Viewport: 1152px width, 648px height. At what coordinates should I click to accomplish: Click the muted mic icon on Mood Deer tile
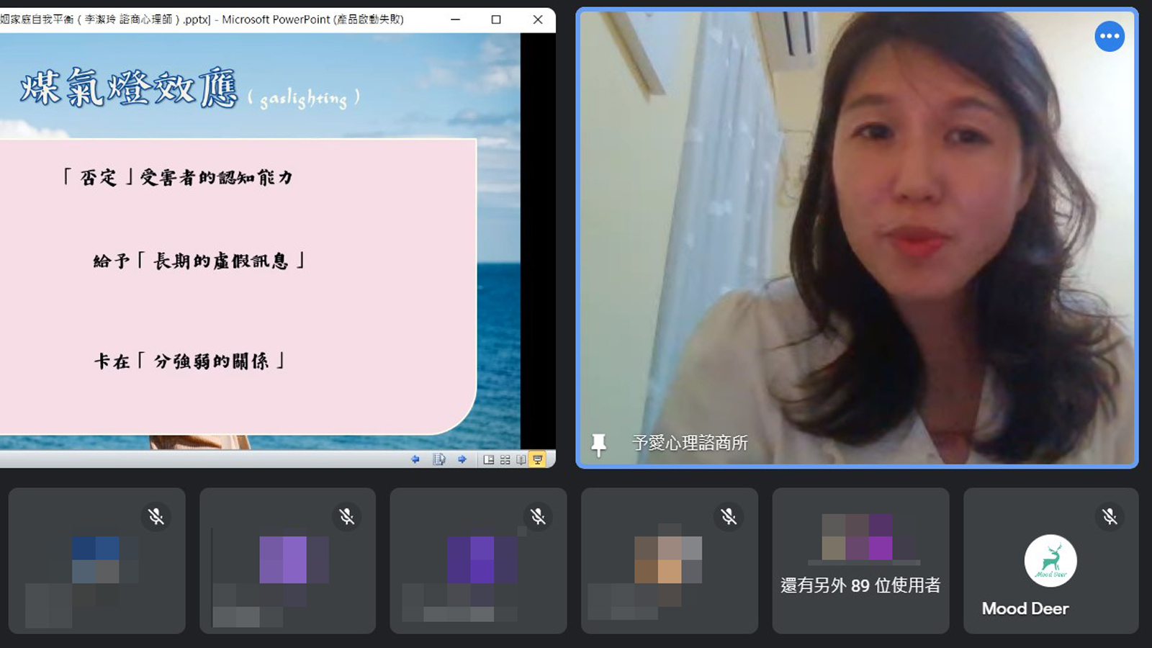pyautogui.click(x=1110, y=516)
